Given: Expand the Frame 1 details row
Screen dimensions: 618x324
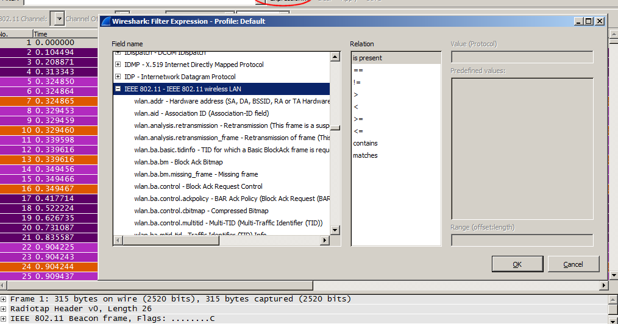Looking at the screenshot, I should coord(3,299).
